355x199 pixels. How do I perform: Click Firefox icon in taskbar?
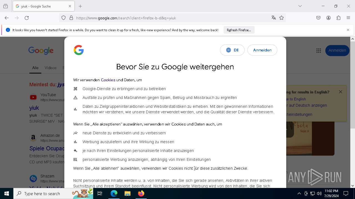pyautogui.click(x=141, y=193)
